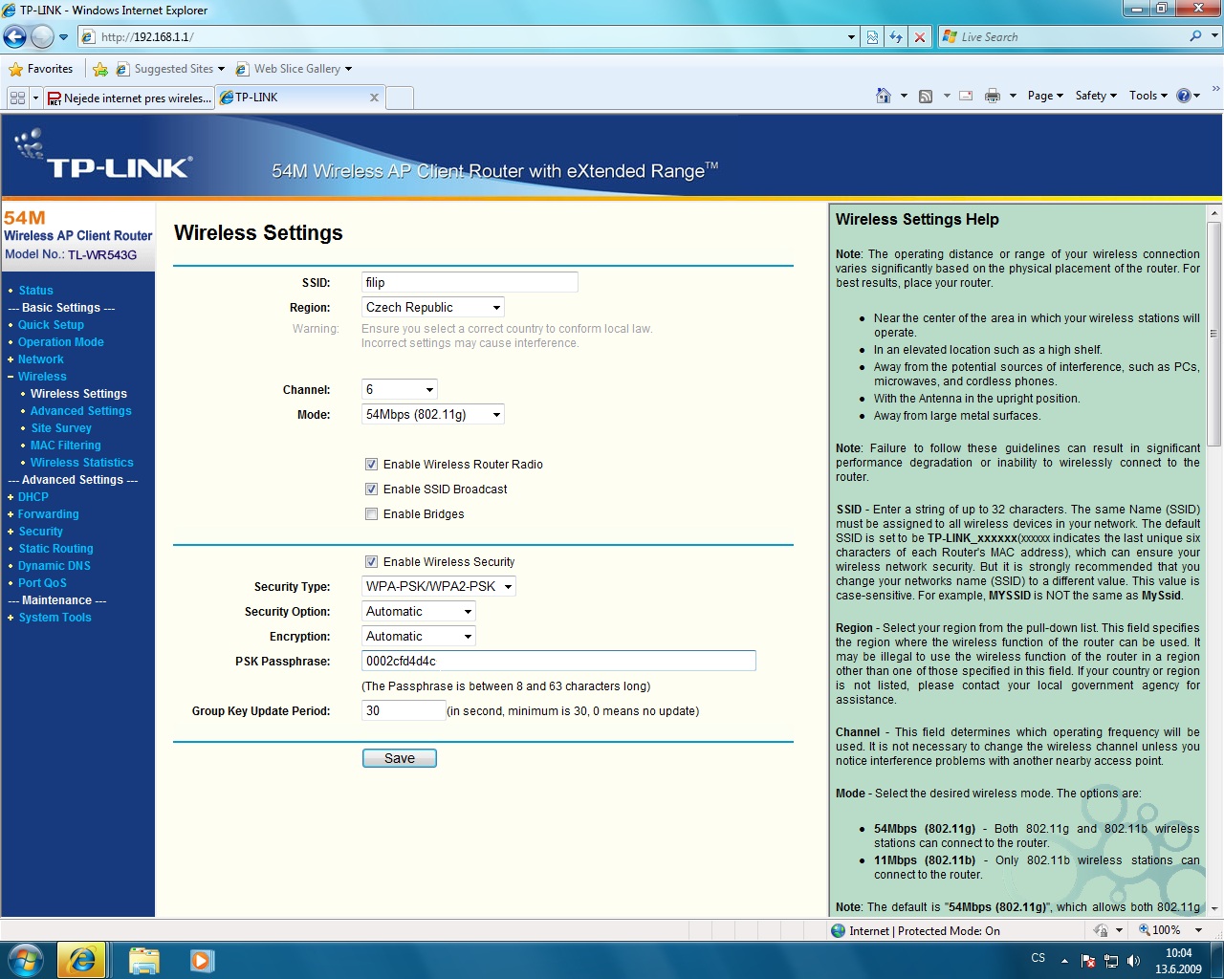This screenshot has width=1224, height=979.
Task: Click the Favorites star button
Action: [41, 69]
